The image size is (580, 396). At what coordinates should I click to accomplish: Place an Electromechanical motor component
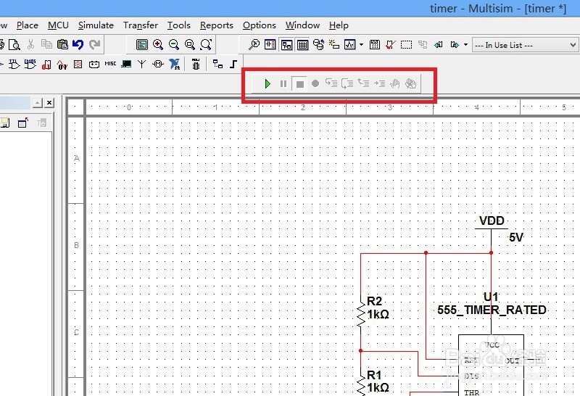158,65
